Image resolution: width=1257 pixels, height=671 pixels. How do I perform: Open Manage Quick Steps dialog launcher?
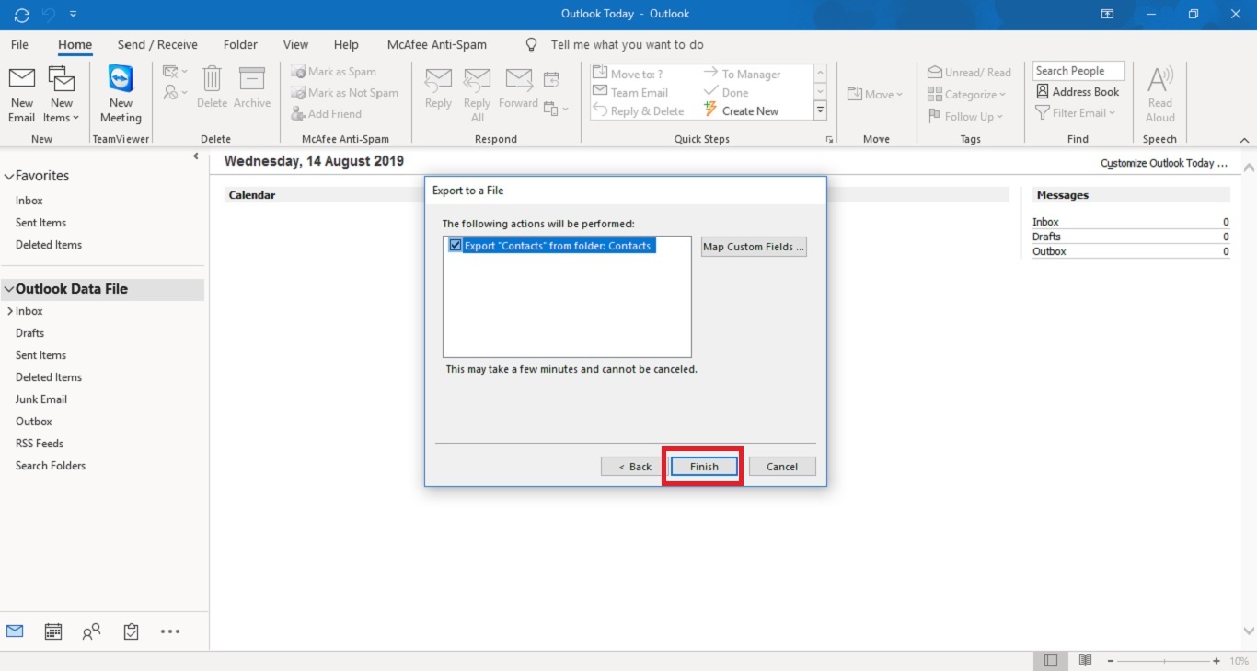click(x=829, y=140)
